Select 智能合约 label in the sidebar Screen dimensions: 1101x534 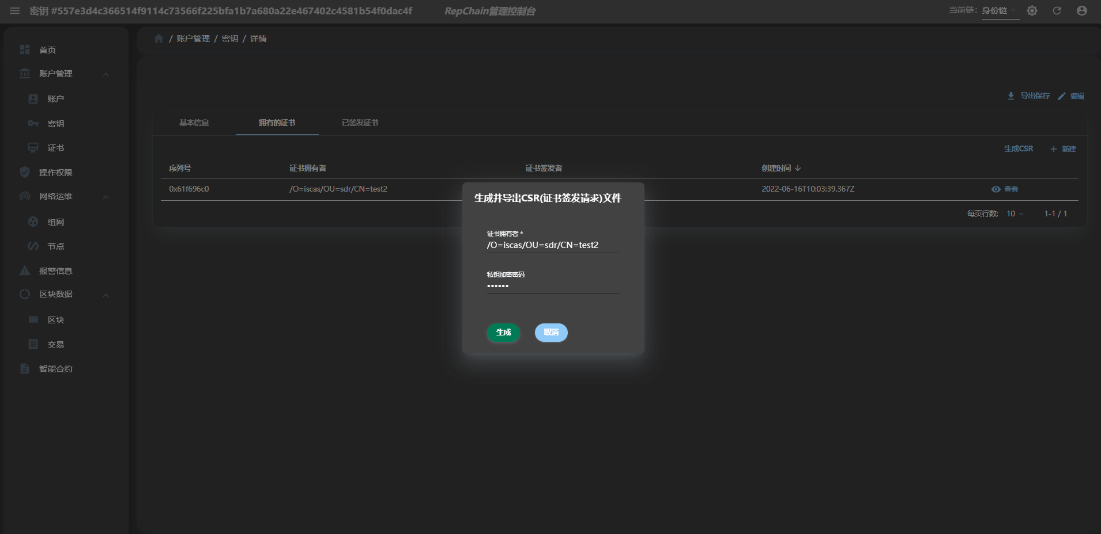56,369
